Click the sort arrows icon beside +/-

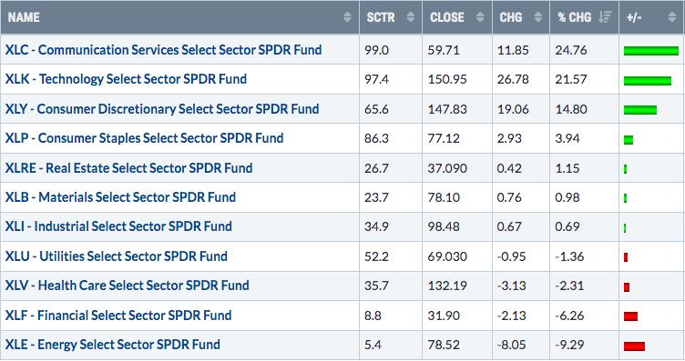coord(672,17)
